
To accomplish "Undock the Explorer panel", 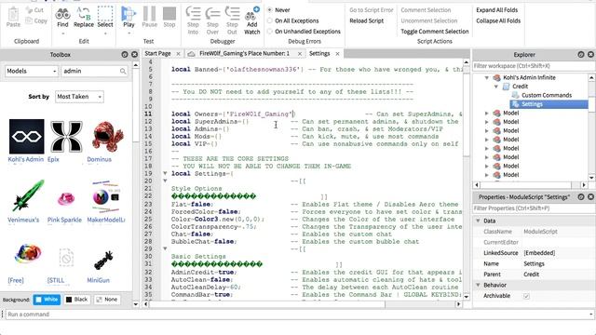I will click(581, 54).
